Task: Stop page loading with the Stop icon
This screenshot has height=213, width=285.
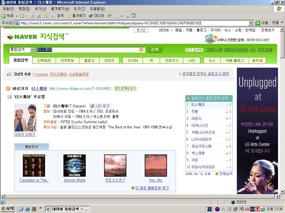Action: tap(32, 16)
